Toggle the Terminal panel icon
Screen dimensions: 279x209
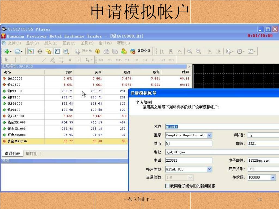(57, 51)
